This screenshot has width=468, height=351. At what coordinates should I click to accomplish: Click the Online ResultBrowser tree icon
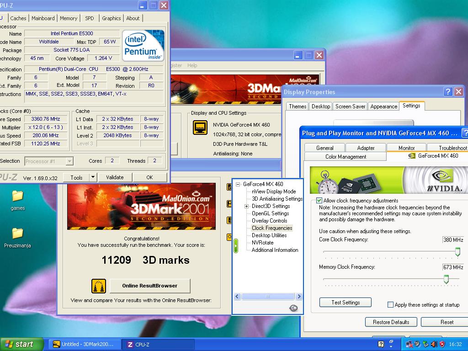click(x=99, y=286)
